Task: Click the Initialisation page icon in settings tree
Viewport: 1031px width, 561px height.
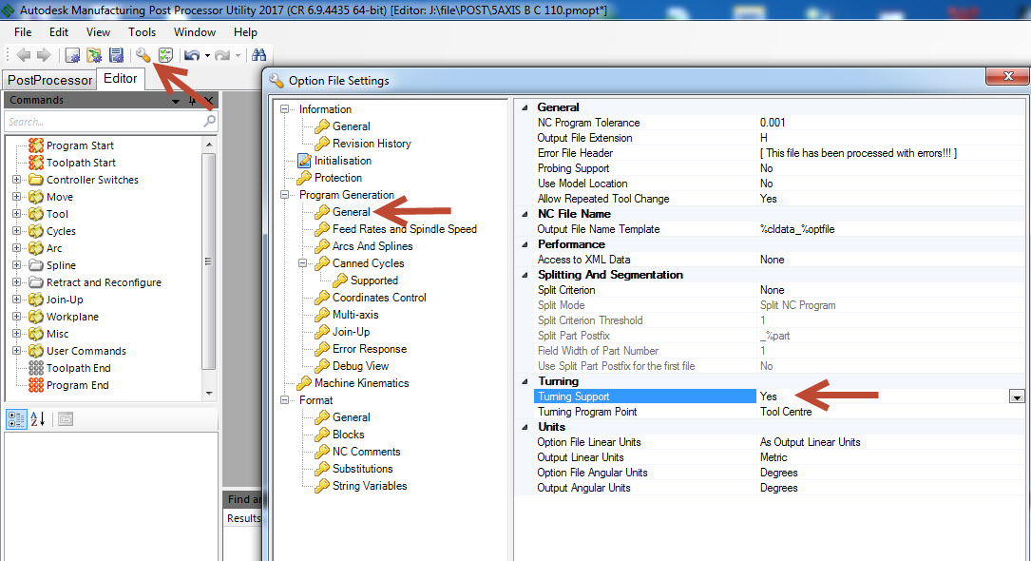Action: [304, 161]
